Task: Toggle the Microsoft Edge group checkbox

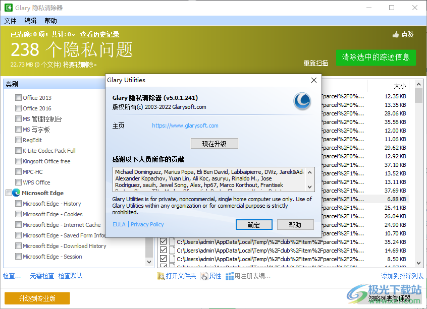Action: click(x=9, y=193)
